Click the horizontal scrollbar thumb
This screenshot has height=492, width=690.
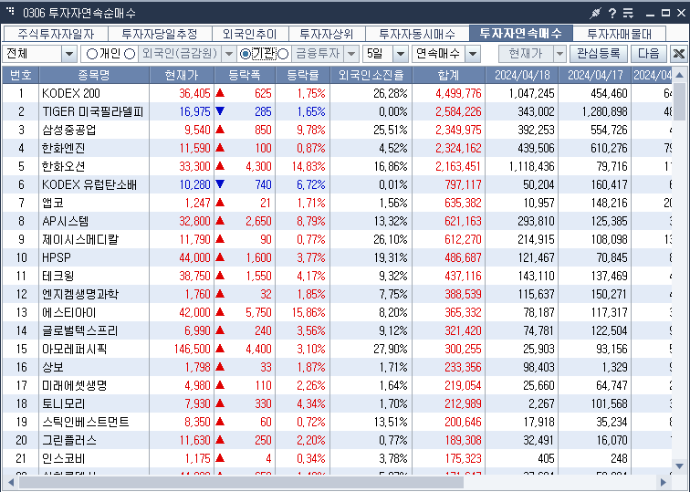241,482
